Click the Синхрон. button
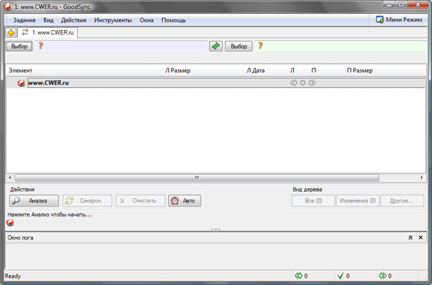432x285 pixels. click(x=87, y=200)
